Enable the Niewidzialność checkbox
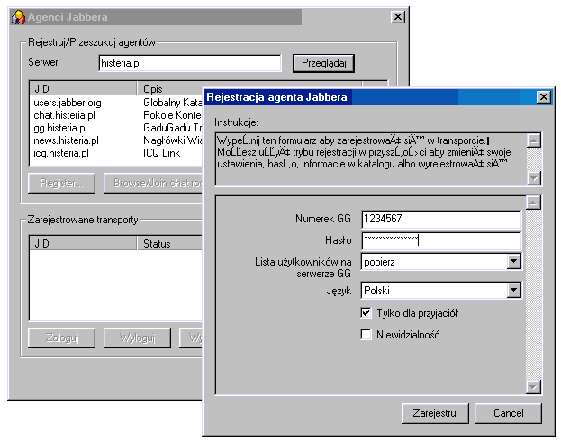This screenshot has width=561, height=442. click(366, 335)
